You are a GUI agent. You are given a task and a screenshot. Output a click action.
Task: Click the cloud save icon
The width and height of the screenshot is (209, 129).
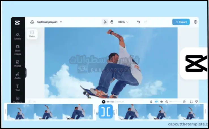point(32,22)
